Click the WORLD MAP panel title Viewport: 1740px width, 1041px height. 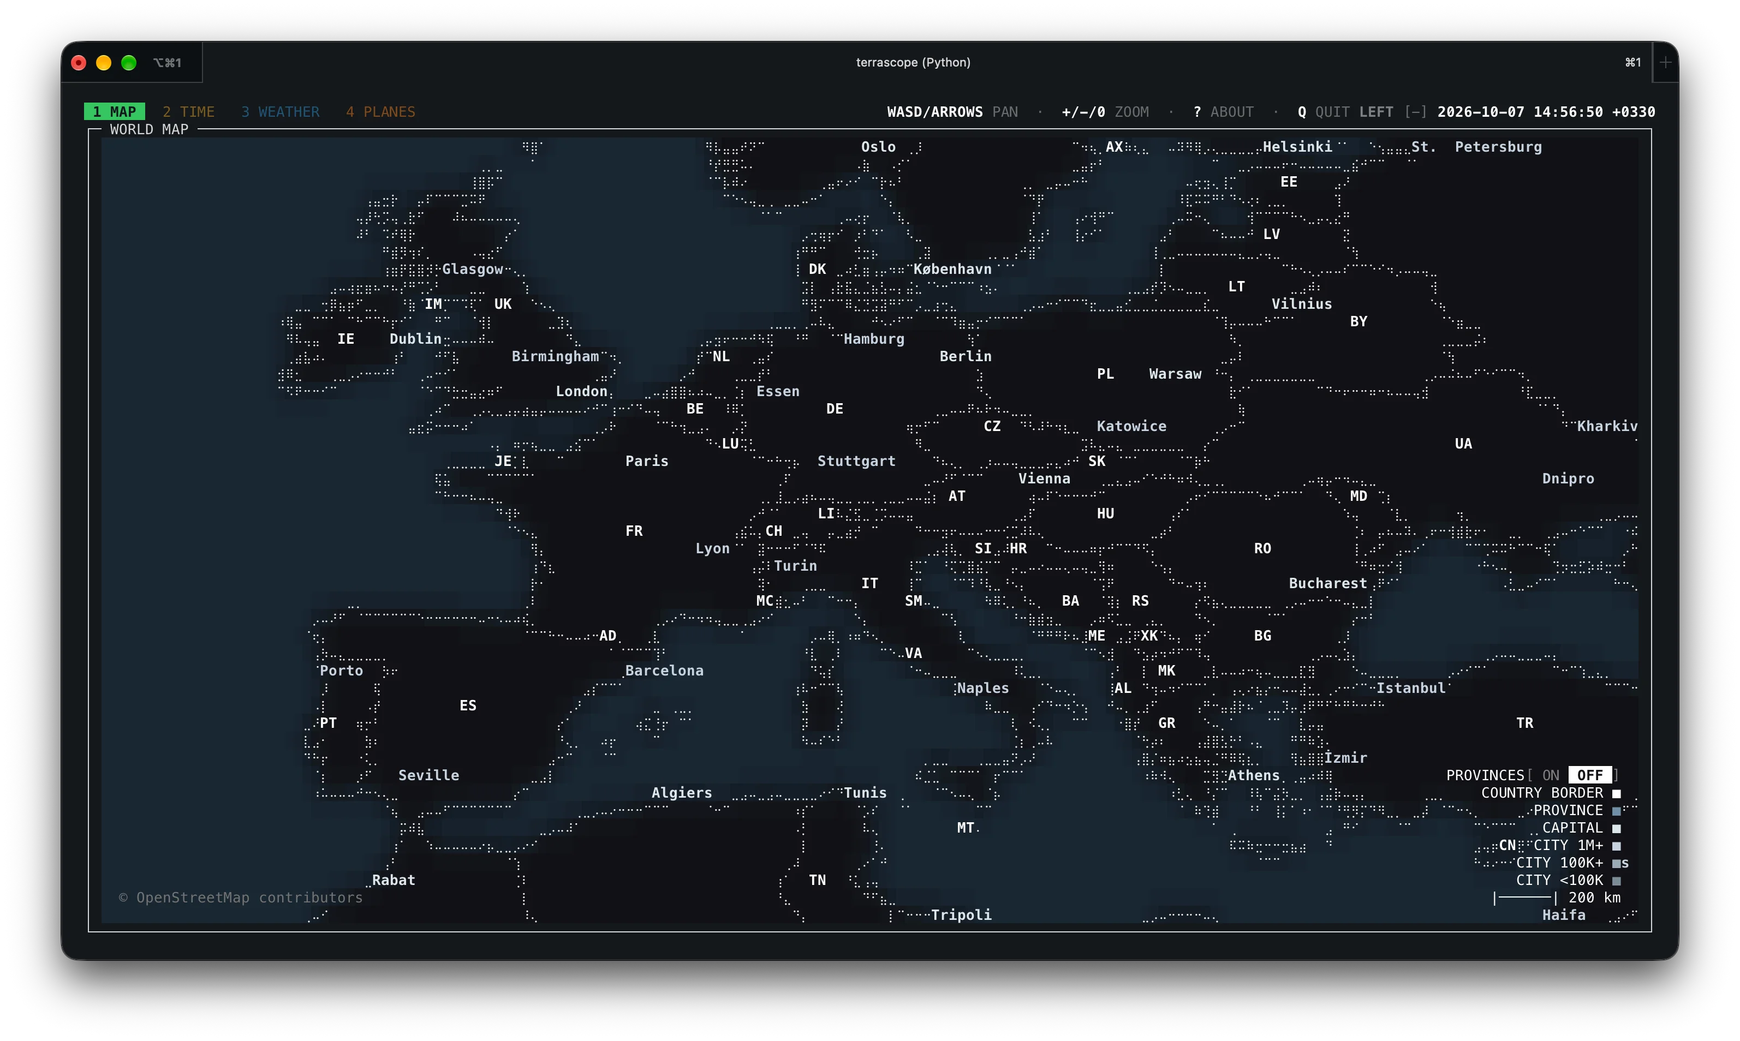(x=149, y=129)
